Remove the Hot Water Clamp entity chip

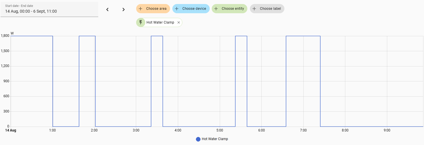coord(179,22)
